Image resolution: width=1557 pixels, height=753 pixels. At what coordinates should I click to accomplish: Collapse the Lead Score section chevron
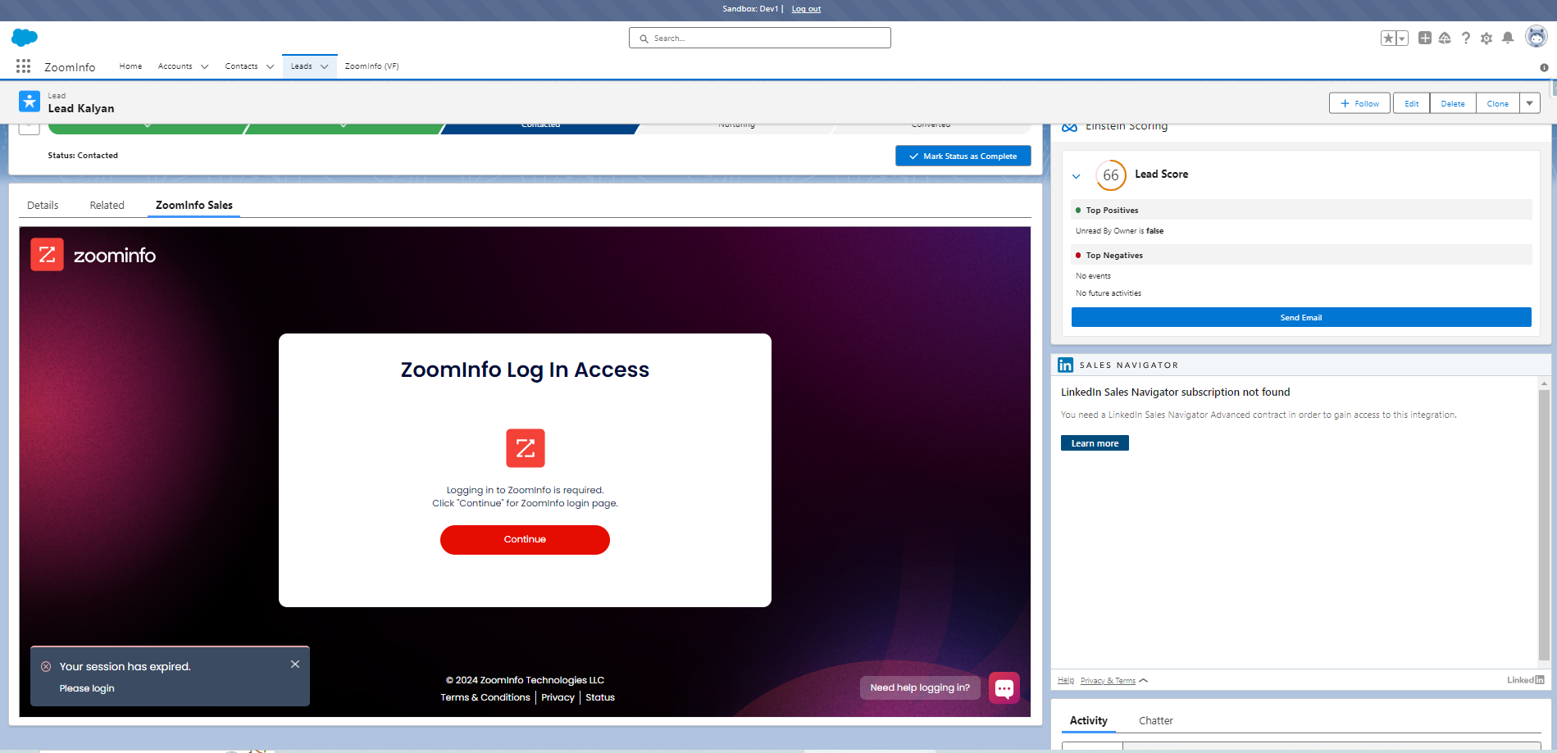pyautogui.click(x=1077, y=176)
